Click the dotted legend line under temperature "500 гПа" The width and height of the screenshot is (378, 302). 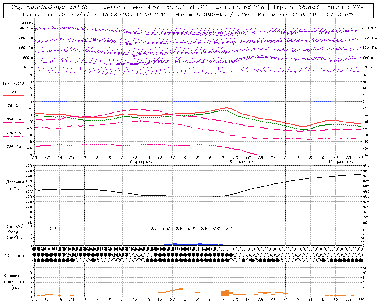pyautogui.click(x=13, y=150)
